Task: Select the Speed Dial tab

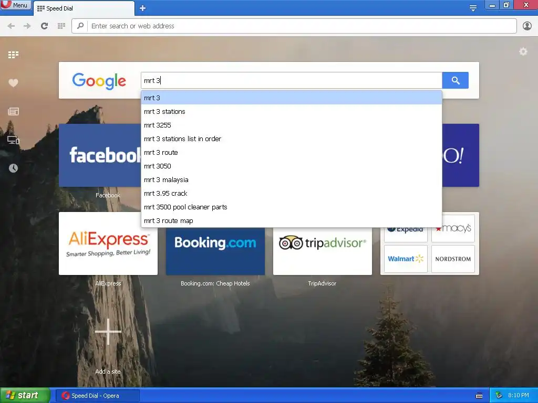Action: coord(84,8)
